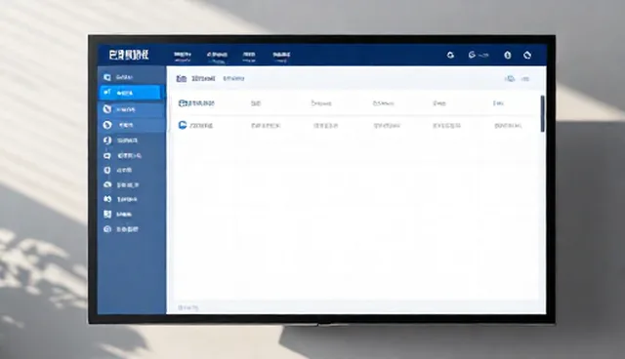Click the faint footer text at the content's bottom left
625x359 pixels.
[187, 307]
